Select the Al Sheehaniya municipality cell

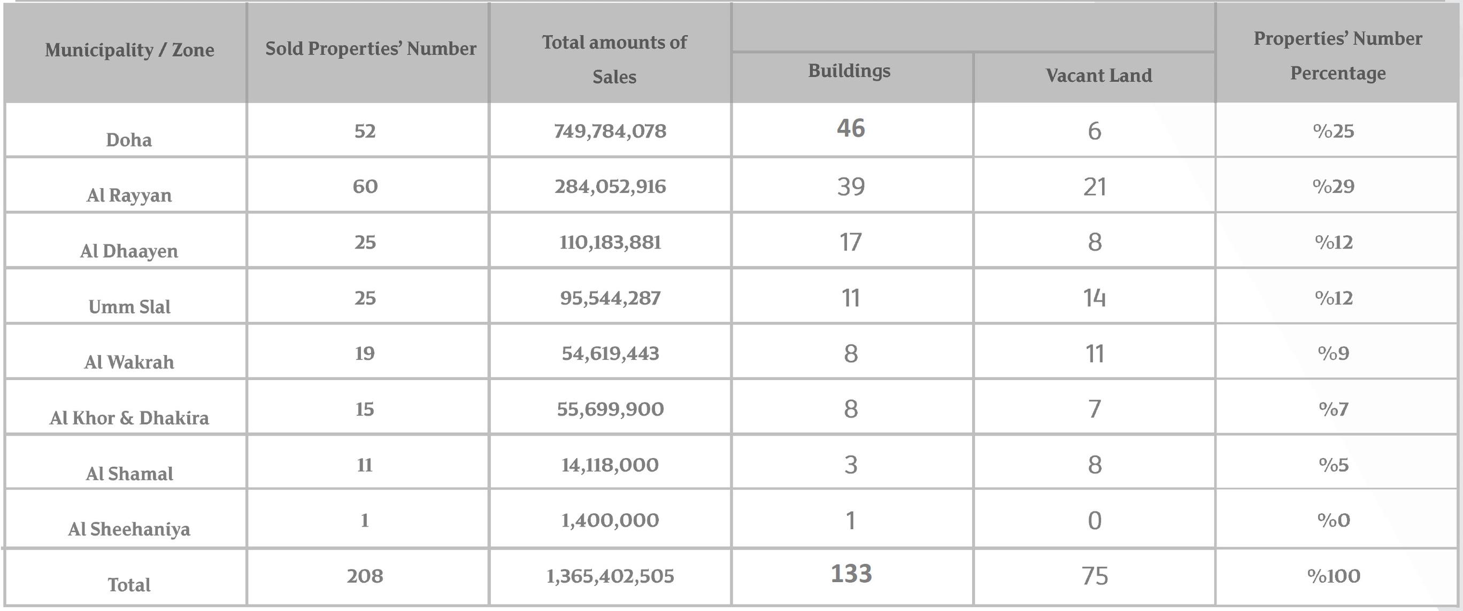coord(129,529)
